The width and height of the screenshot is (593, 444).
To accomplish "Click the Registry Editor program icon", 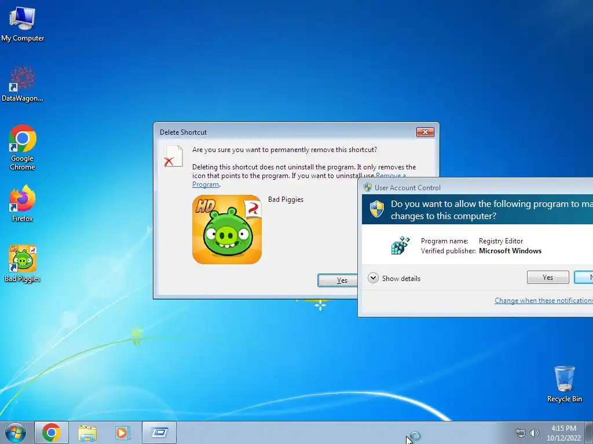I will click(401, 245).
